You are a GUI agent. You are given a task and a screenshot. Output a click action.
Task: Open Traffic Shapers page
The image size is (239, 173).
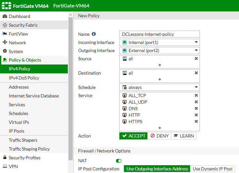click(x=34, y=140)
